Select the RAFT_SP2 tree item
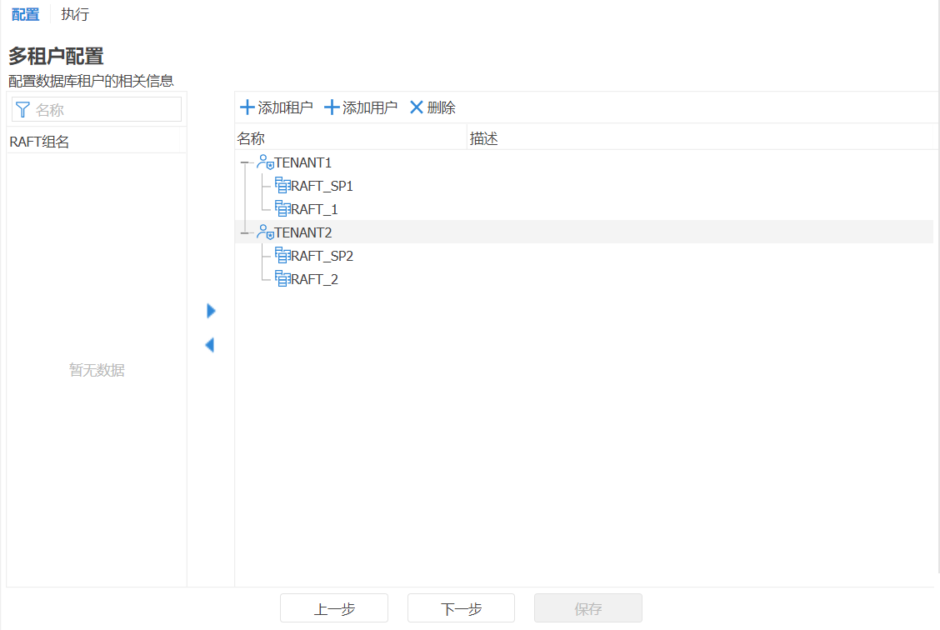The width and height of the screenshot is (940, 630). pyautogui.click(x=322, y=256)
